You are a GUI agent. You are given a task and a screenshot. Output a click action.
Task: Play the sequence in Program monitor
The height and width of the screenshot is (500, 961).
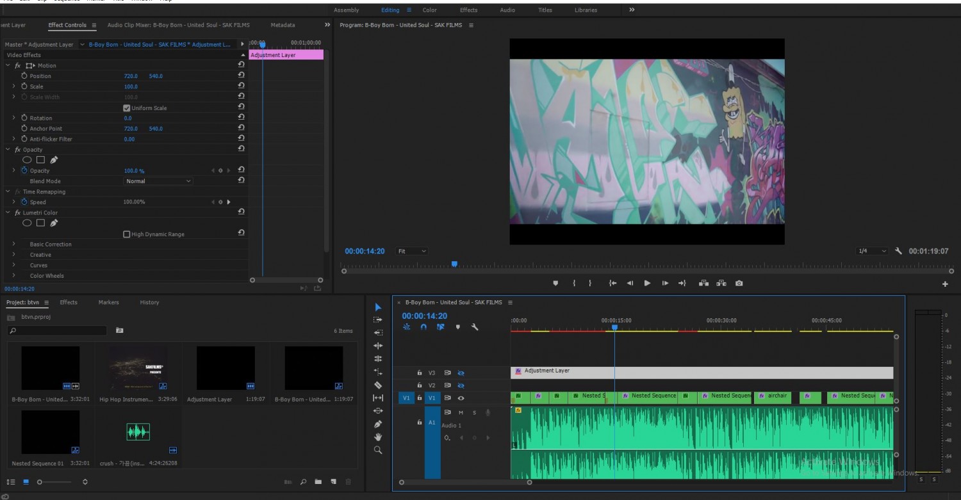[647, 283]
